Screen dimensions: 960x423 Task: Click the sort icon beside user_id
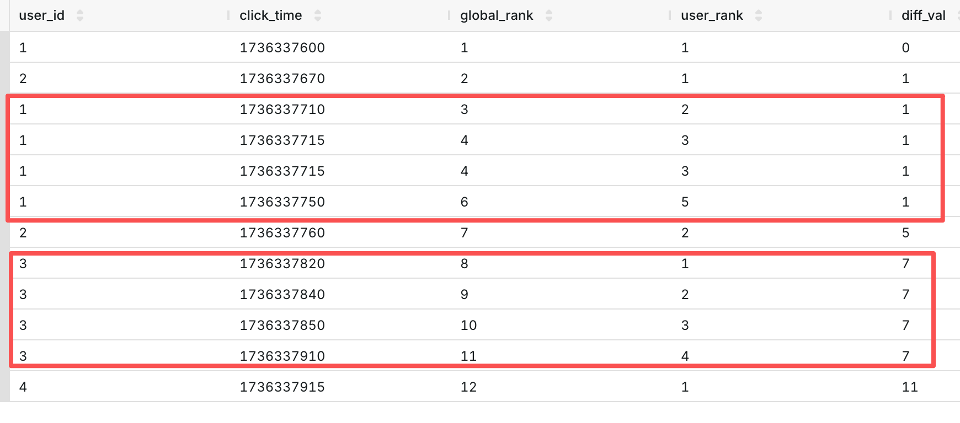pos(80,15)
